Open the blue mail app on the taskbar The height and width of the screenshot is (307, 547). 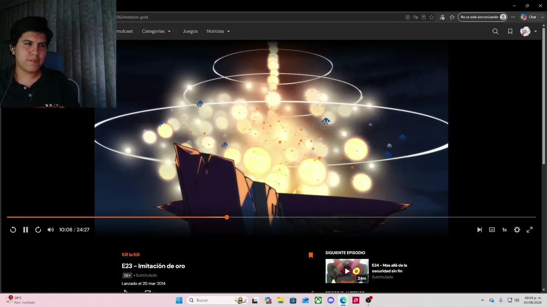coord(306,300)
